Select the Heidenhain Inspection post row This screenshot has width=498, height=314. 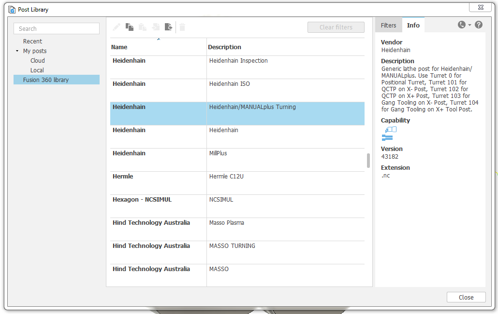(237, 67)
